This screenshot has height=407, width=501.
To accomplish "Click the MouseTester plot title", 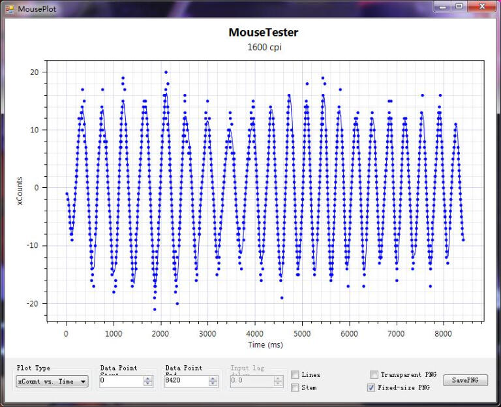I will (263, 32).
